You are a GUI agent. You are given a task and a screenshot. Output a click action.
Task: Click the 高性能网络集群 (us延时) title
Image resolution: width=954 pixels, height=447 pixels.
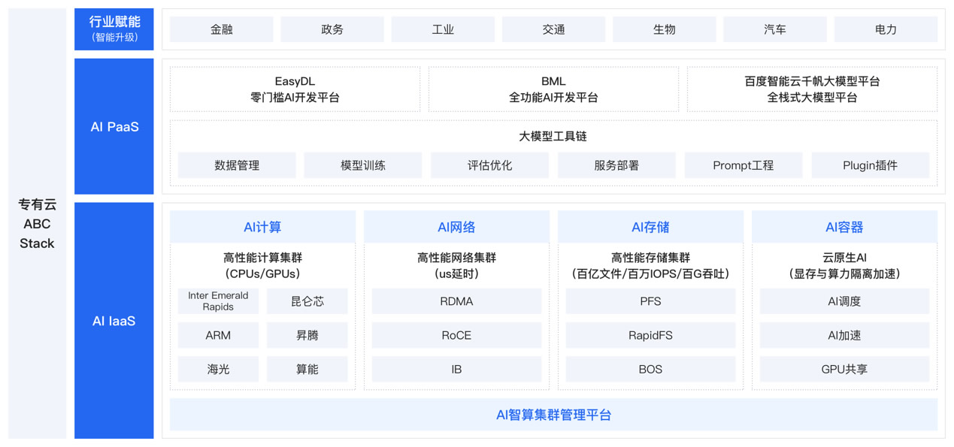(x=456, y=266)
